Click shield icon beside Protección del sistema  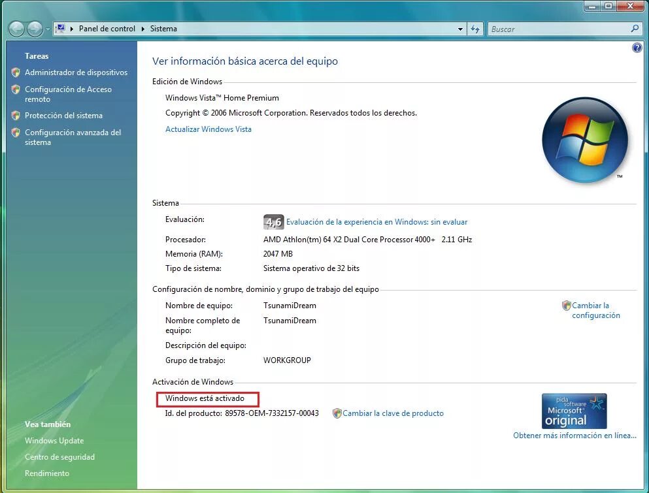(16, 116)
